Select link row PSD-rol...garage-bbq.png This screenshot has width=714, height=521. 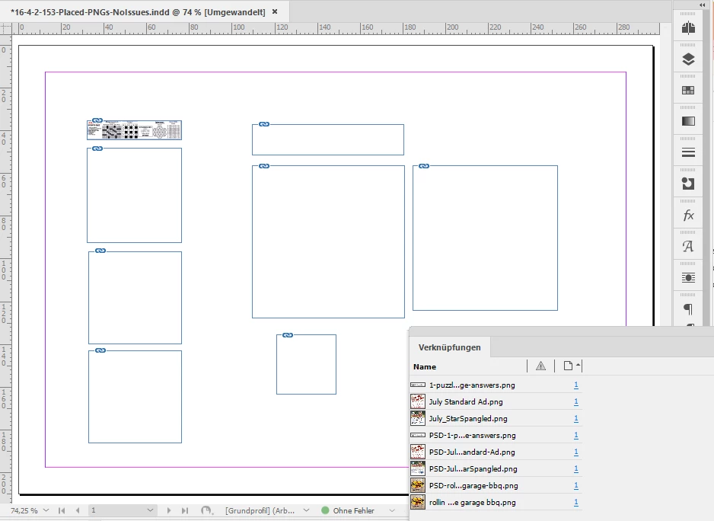(496, 486)
